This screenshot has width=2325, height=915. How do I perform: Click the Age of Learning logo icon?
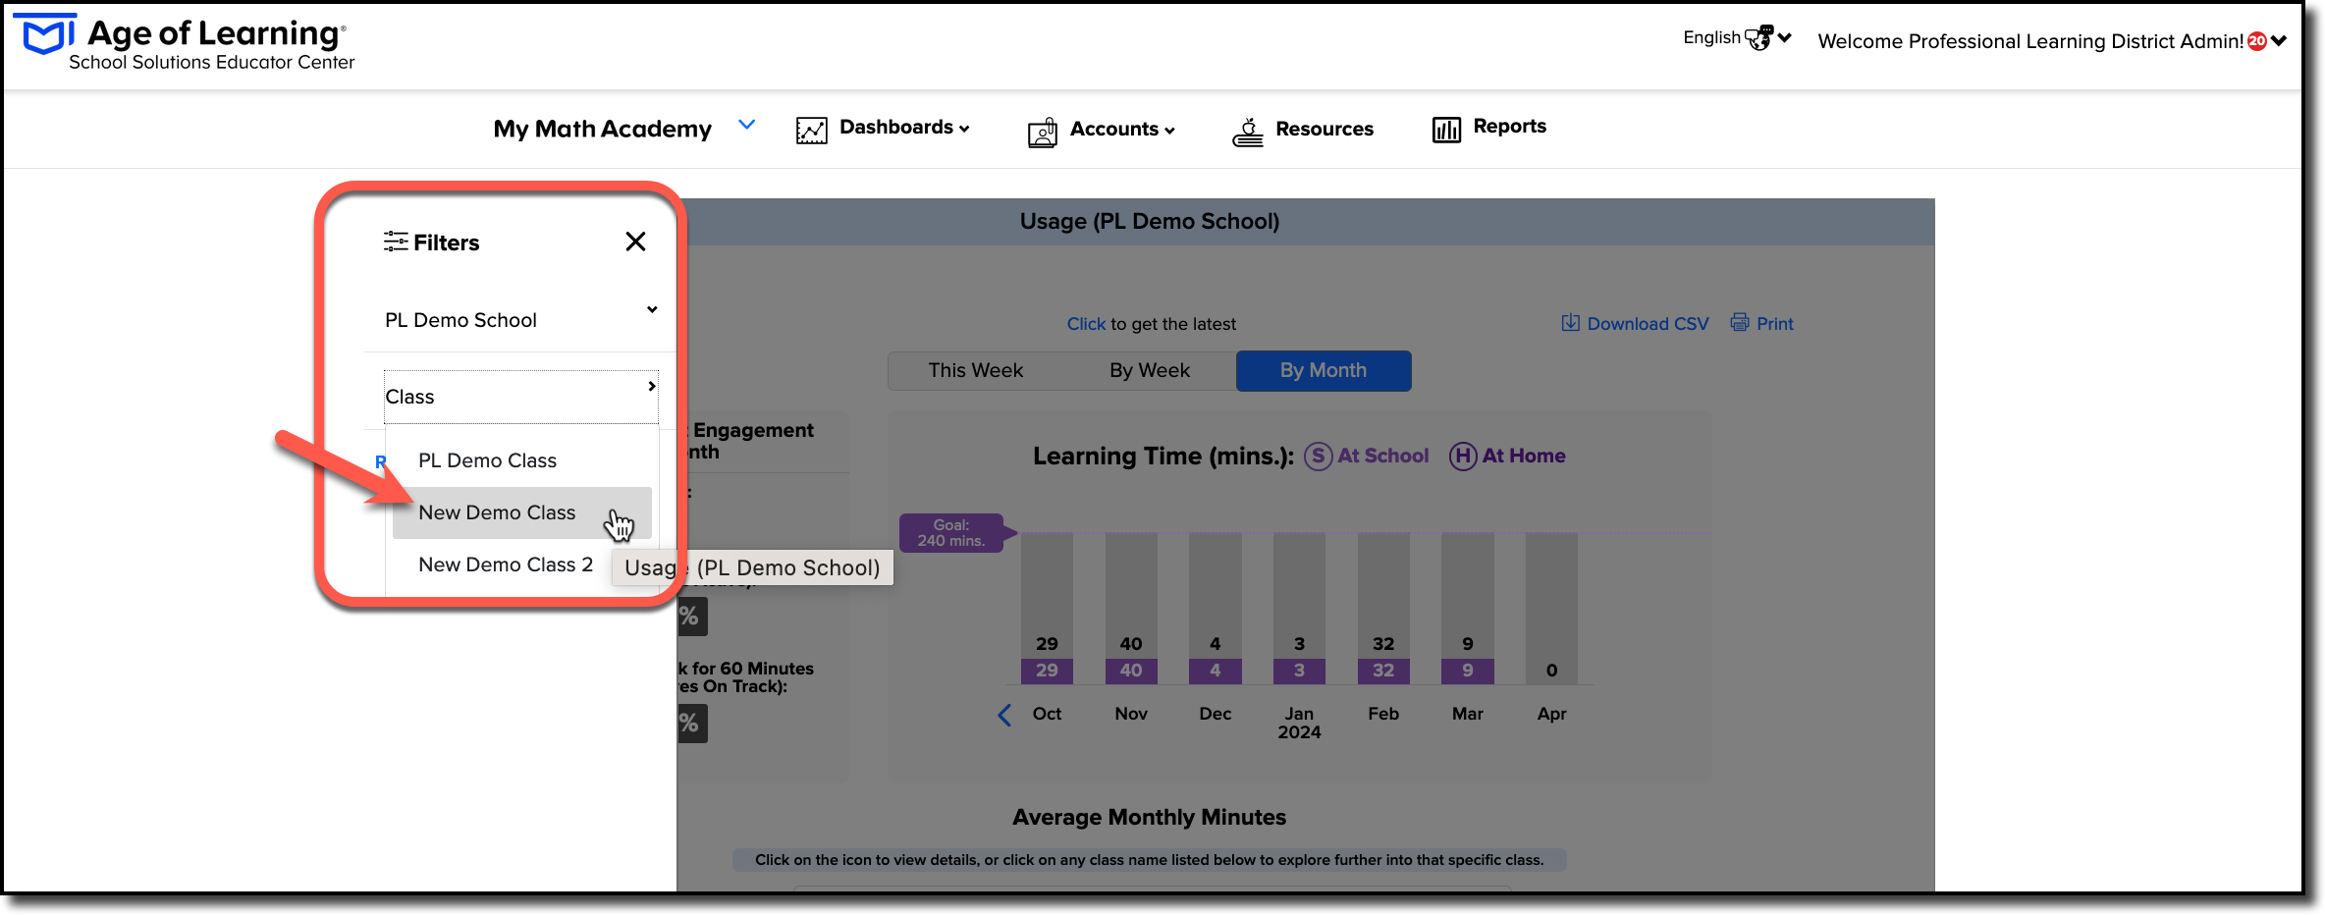[44, 35]
